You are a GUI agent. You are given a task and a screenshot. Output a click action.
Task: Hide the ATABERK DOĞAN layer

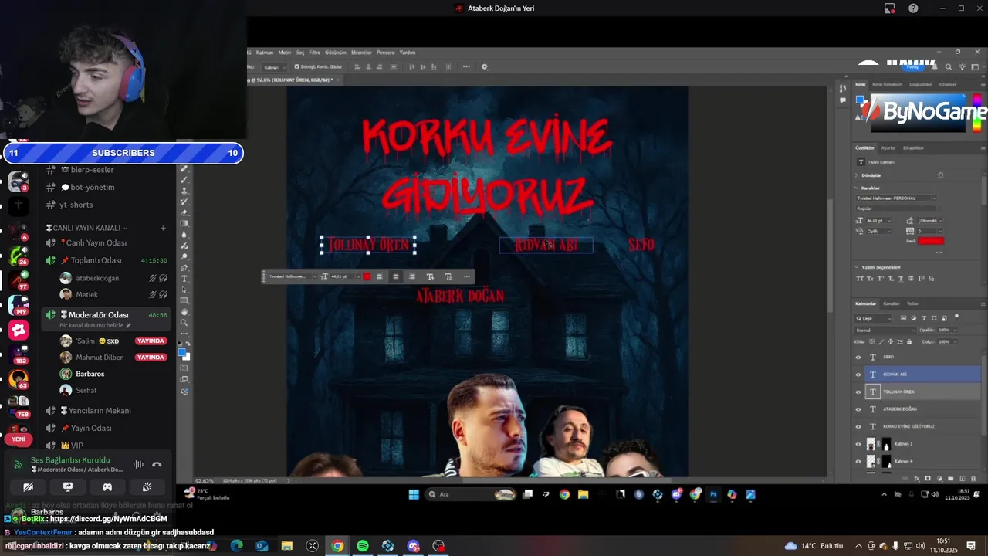(858, 409)
